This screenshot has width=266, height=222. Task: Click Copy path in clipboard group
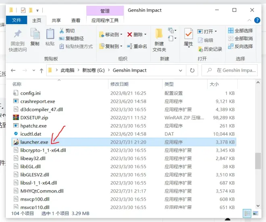pos(71,38)
